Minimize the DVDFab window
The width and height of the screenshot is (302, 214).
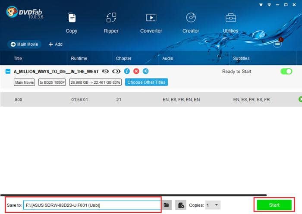point(277,5)
